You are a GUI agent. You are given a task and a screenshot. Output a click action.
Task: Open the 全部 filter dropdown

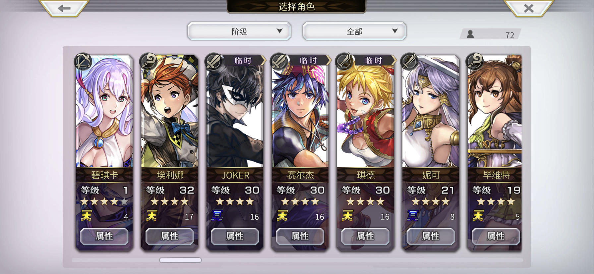pos(354,31)
